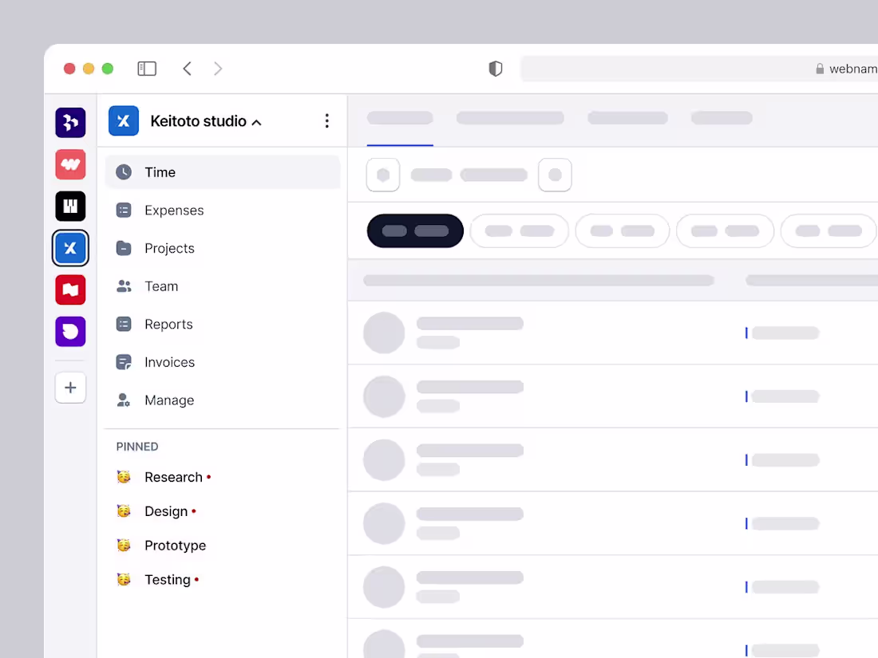Click the people icon beside Team
Image resolution: width=878 pixels, height=658 pixels.
point(124,286)
